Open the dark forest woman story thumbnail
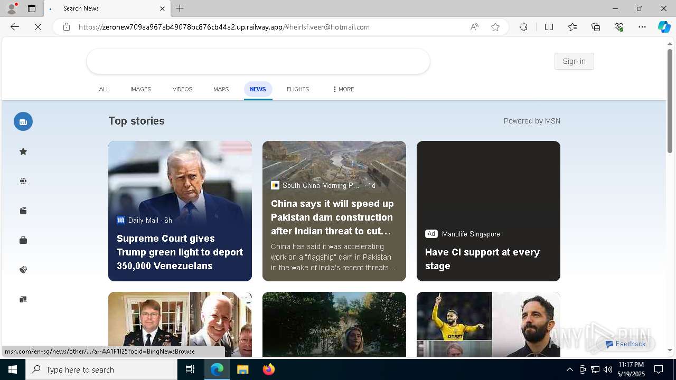The height and width of the screenshot is (380, 676). (334, 325)
